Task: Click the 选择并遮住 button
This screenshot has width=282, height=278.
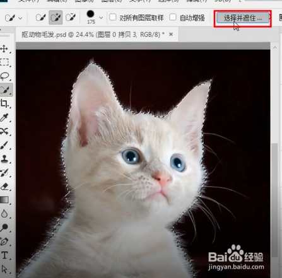Action: click(243, 18)
